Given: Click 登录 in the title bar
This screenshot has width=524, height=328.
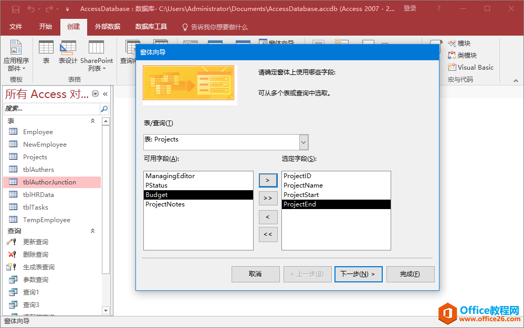Looking at the screenshot, I should tap(410, 8).
